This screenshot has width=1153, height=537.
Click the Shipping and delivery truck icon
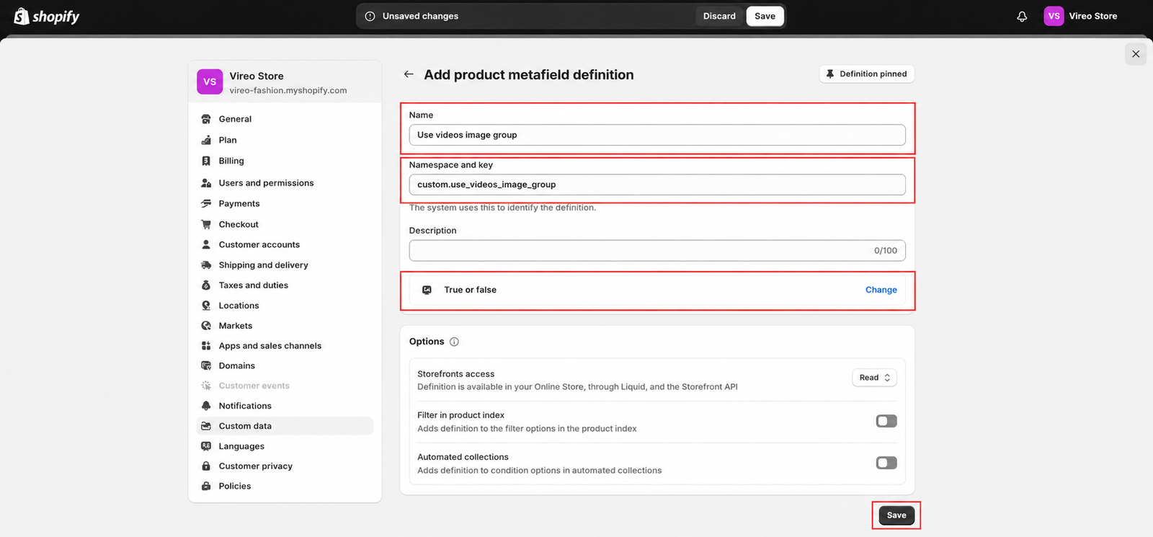click(206, 265)
